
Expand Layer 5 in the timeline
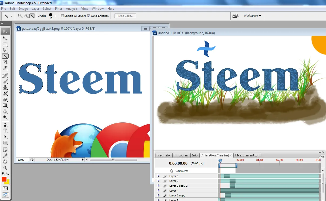159,176
